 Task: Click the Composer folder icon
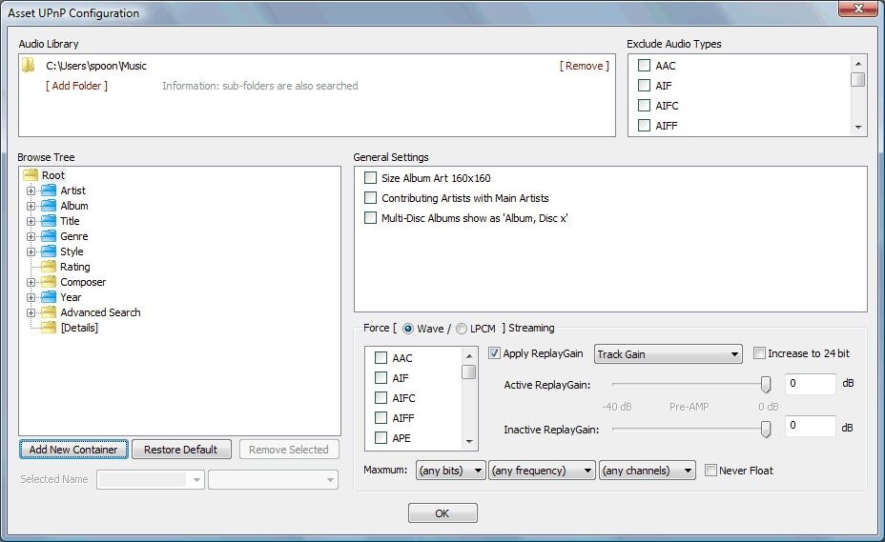point(49,281)
